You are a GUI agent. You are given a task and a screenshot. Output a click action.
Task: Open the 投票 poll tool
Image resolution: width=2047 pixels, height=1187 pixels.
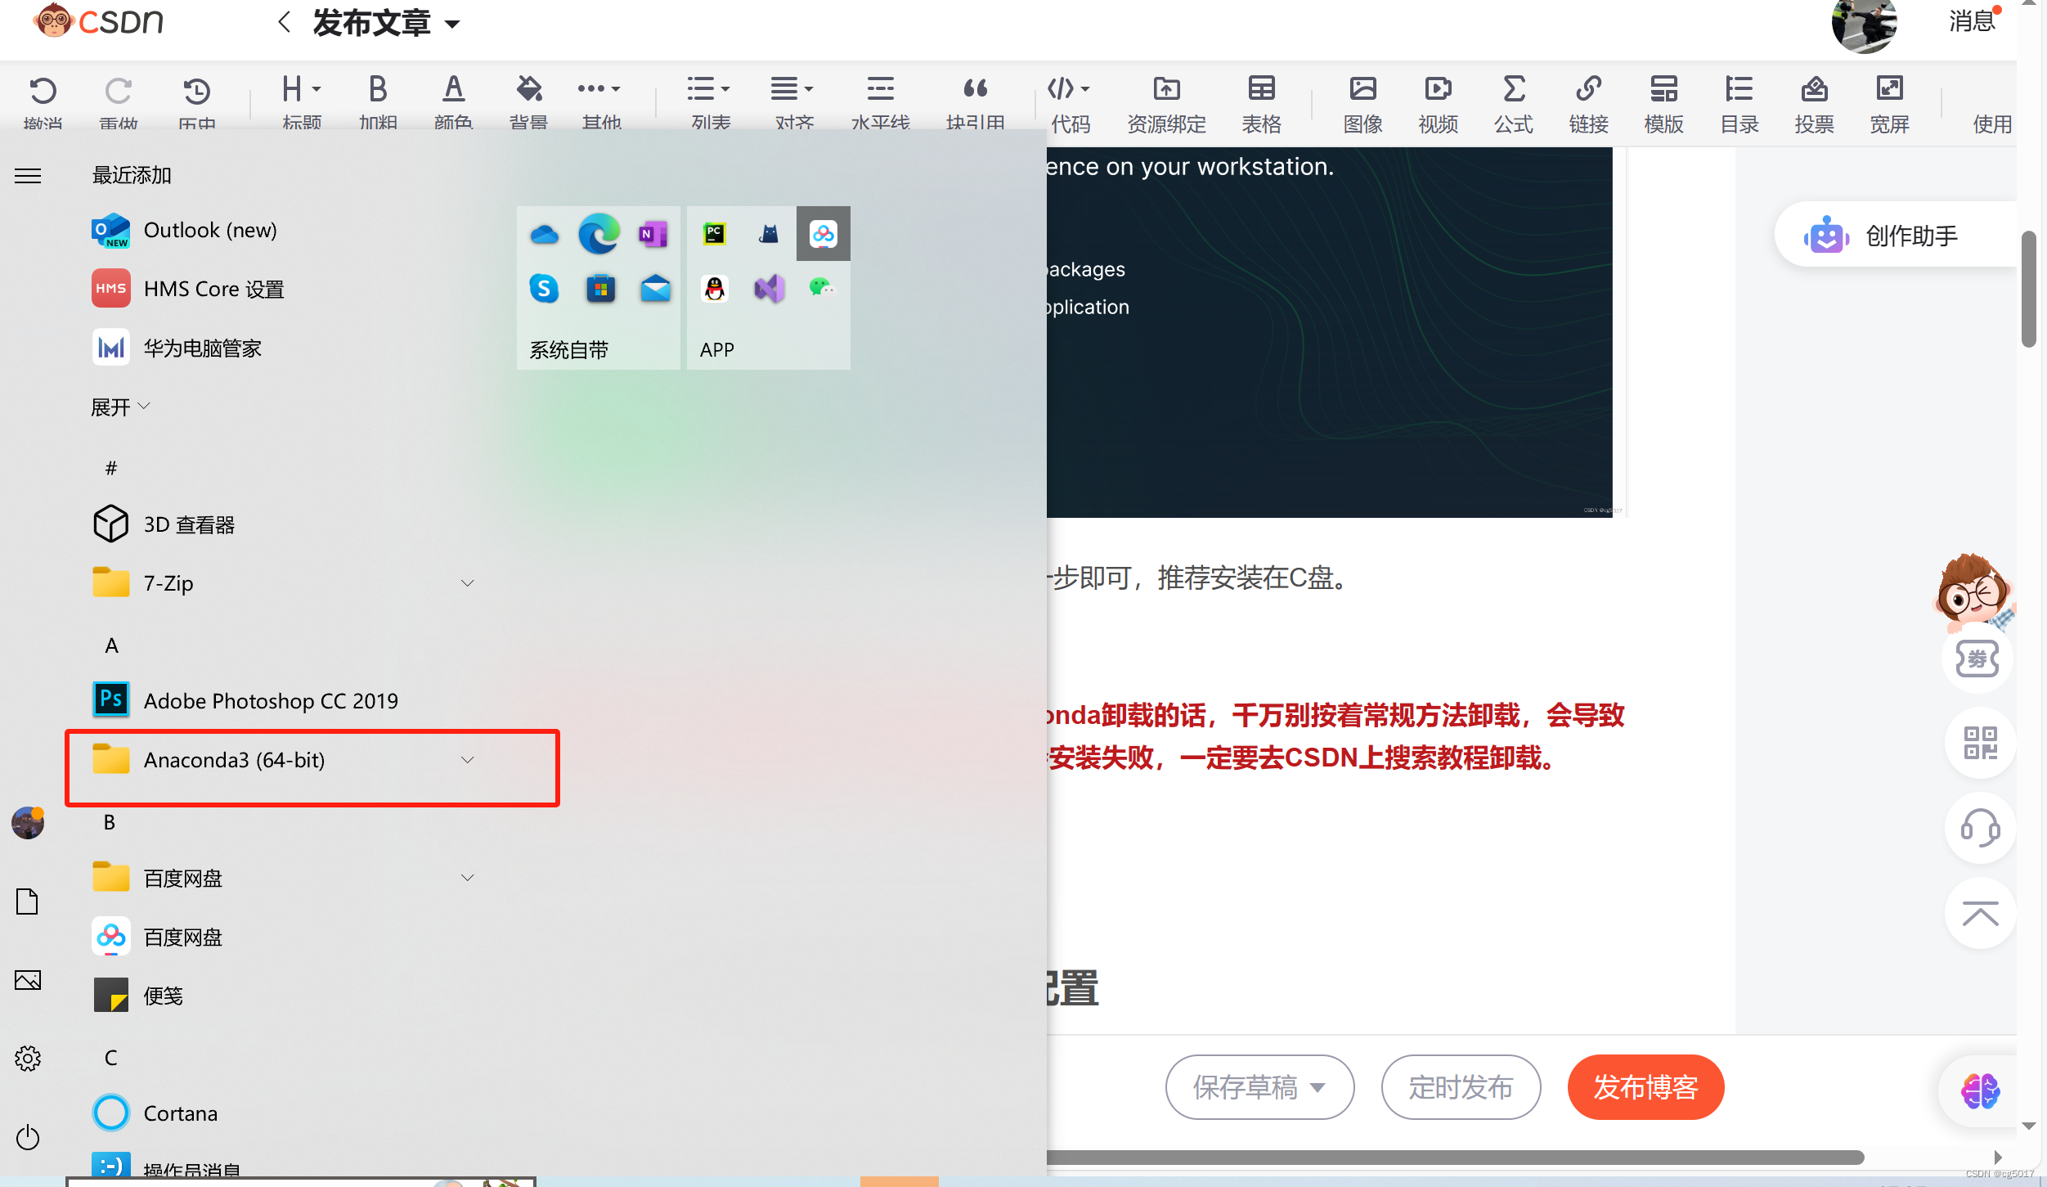pos(1814,89)
